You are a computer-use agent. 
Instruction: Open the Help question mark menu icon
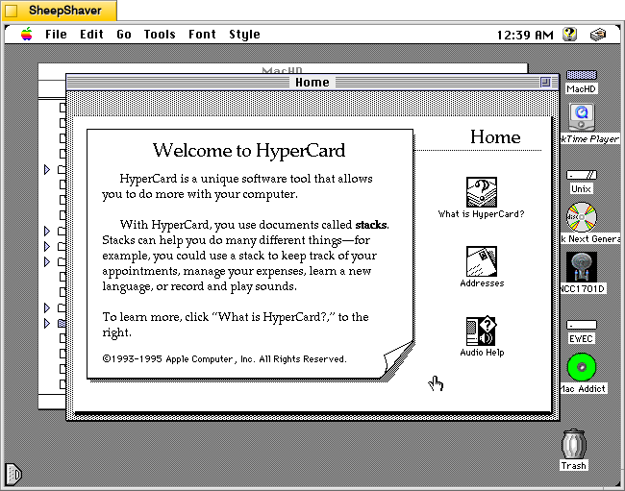tap(570, 35)
